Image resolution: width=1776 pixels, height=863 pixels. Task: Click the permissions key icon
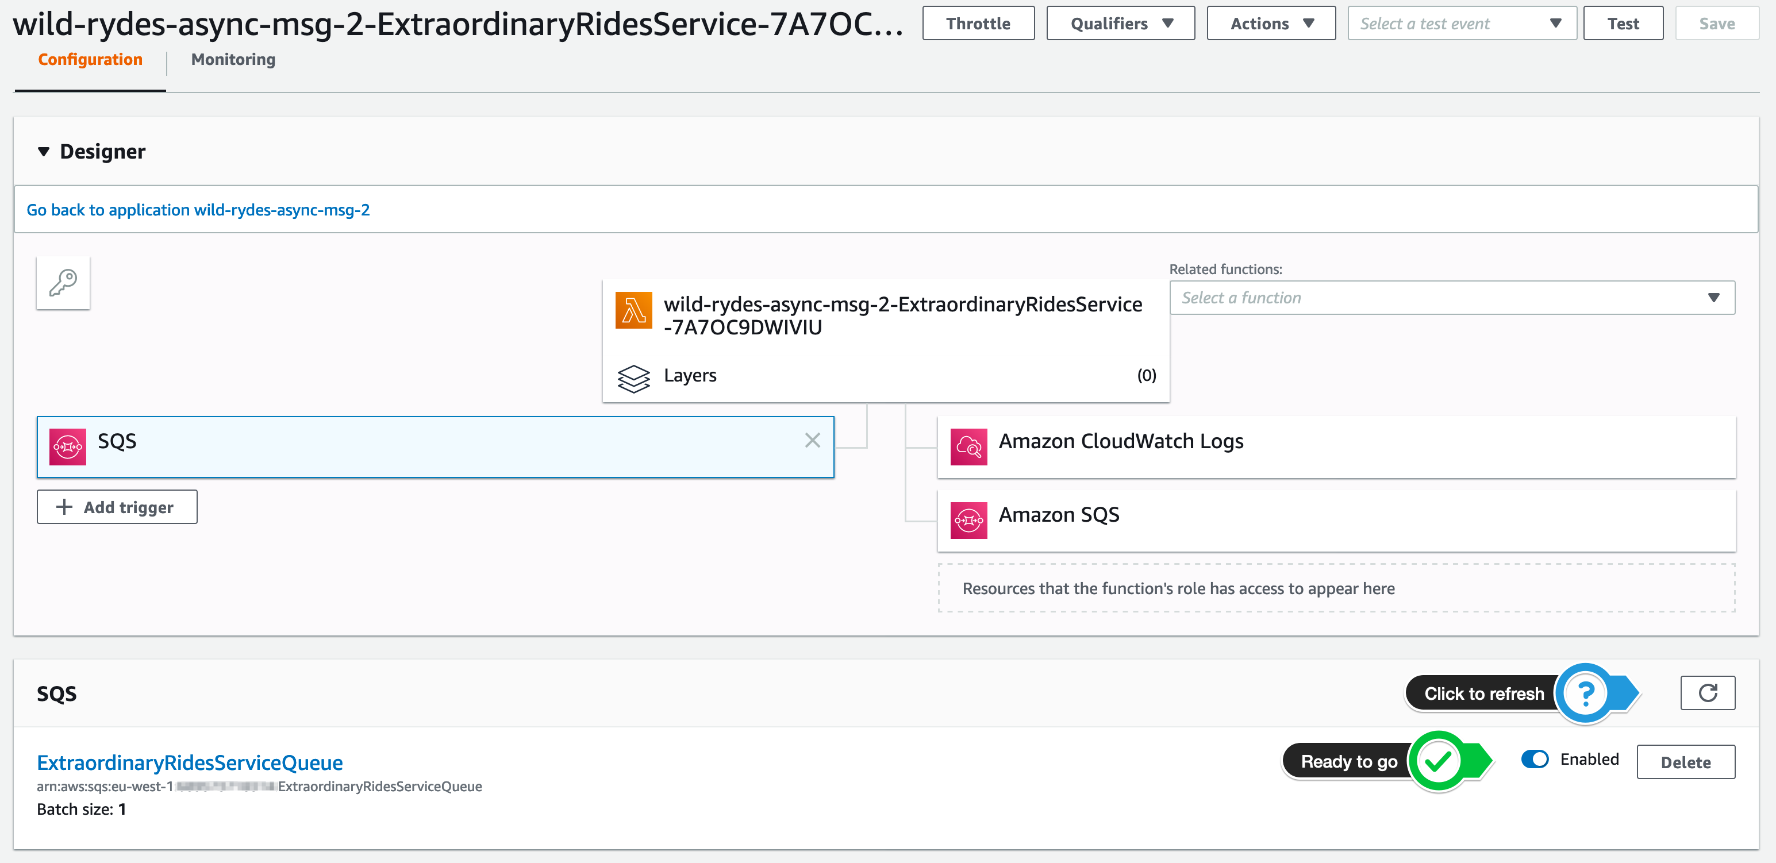[x=63, y=283]
